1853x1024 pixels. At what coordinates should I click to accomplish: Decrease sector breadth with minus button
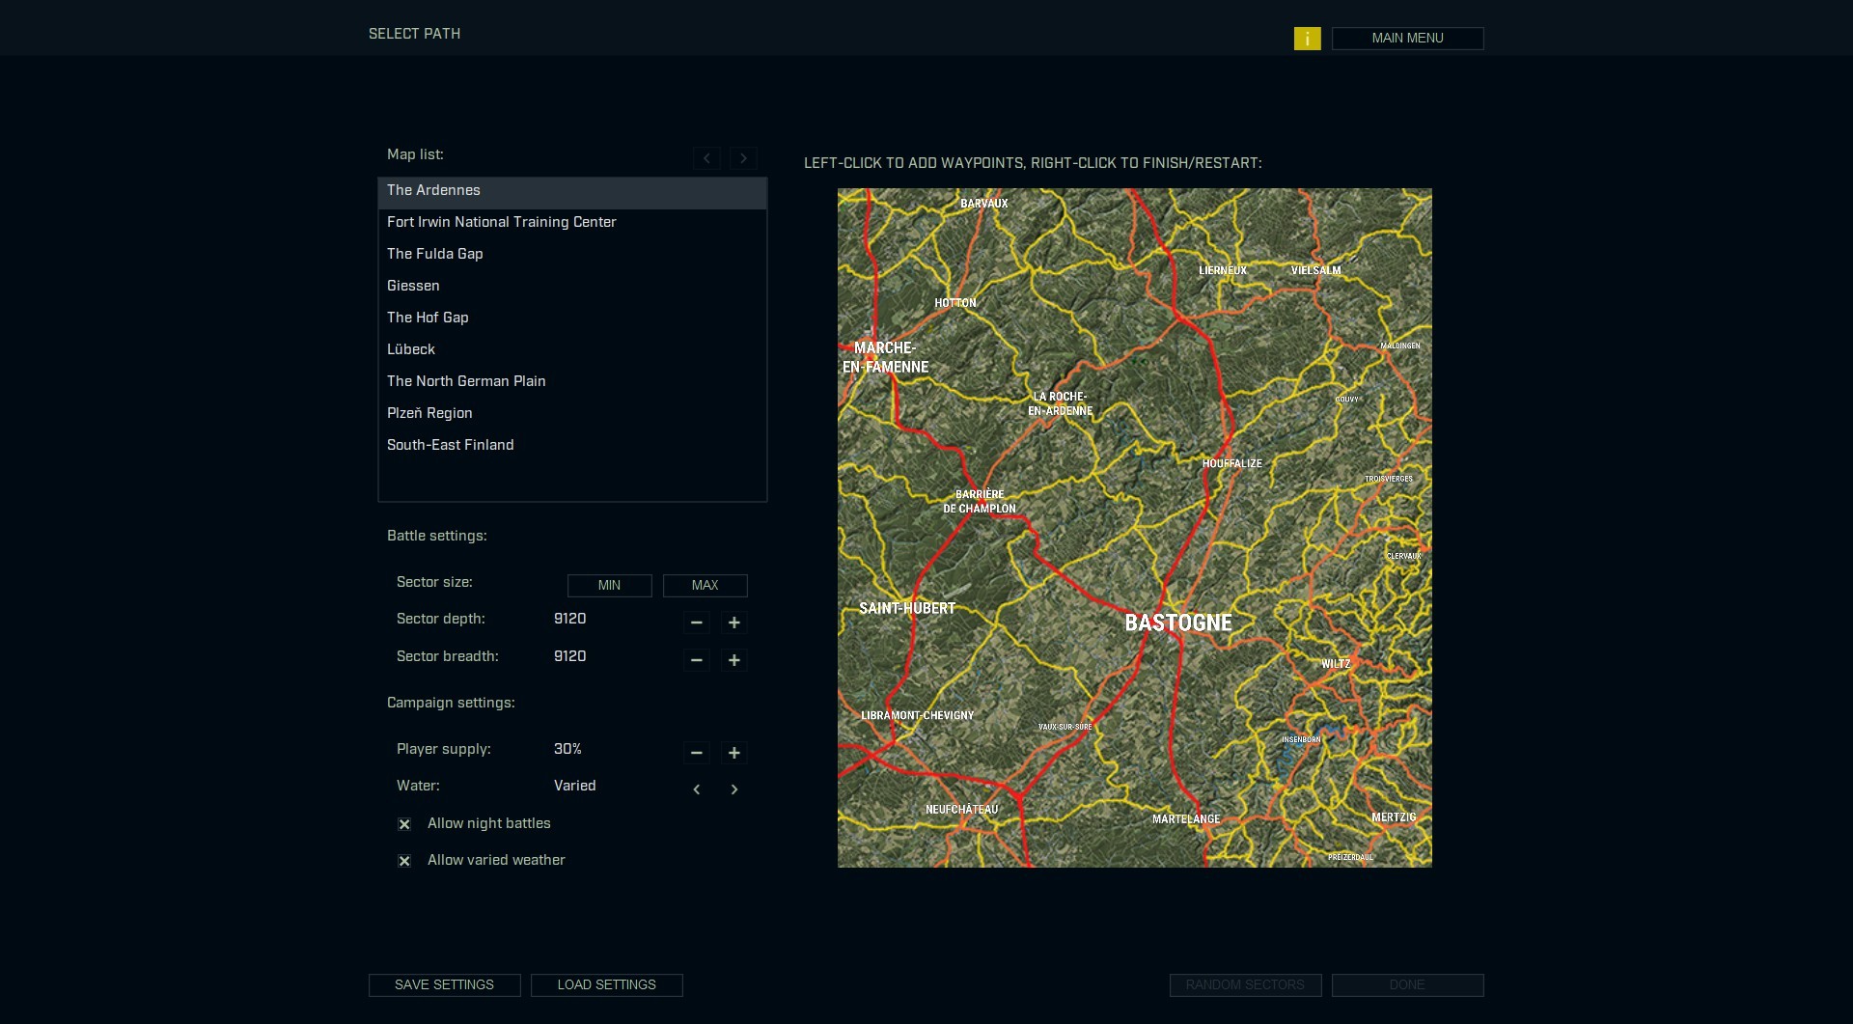(696, 660)
